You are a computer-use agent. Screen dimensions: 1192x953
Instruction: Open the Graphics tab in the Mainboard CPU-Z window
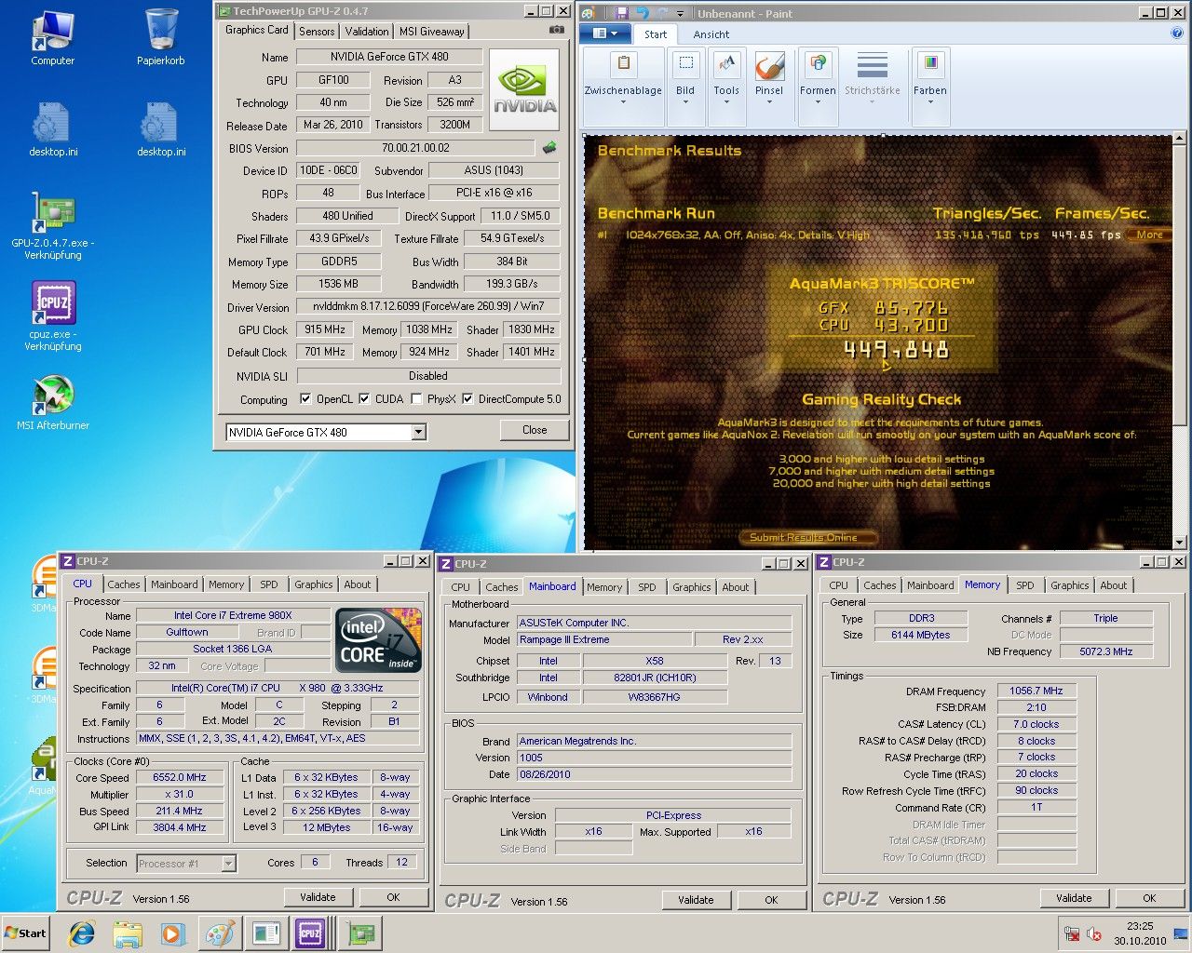pos(691,587)
